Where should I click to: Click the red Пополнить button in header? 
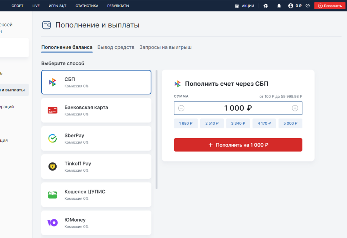[330, 6]
